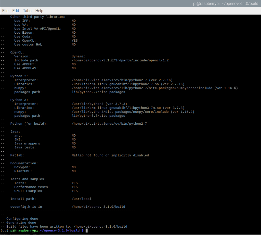The width and height of the screenshot is (261, 235).
Task: Click the 'Use AMDBLAS:' label
Action: click(26, 68)
